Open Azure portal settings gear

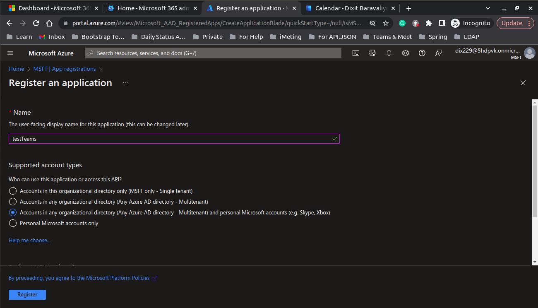coord(406,53)
